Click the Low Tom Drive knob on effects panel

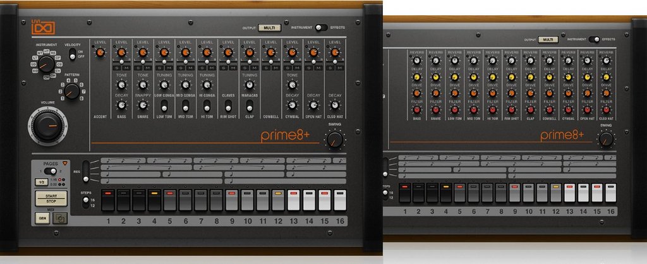point(455,93)
